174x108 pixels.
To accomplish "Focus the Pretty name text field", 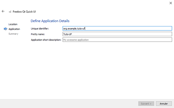I will point(117,34).
